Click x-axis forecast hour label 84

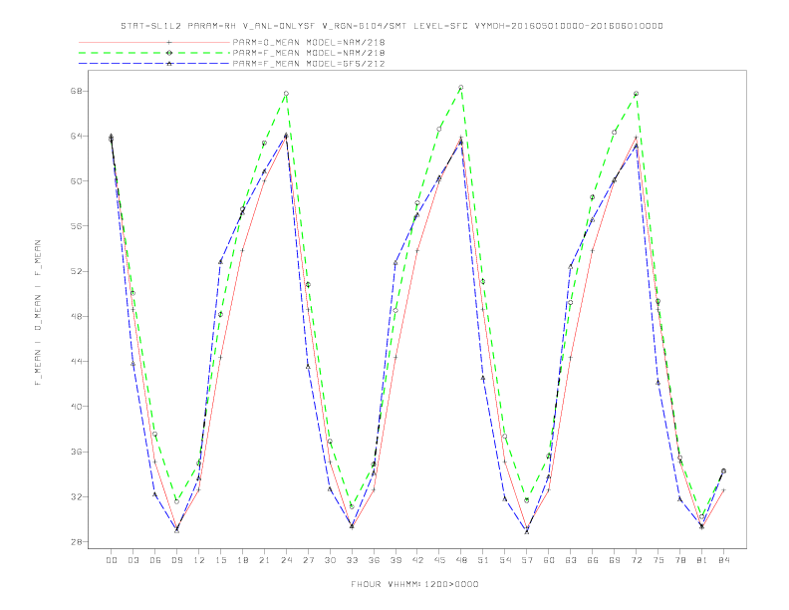(x=723, y=560)
